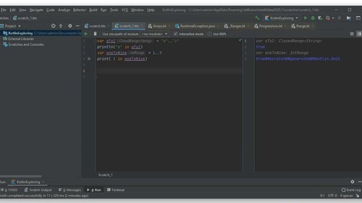362x203 pixels.
Task: Open the Edit menu
Action: (12, 10)
